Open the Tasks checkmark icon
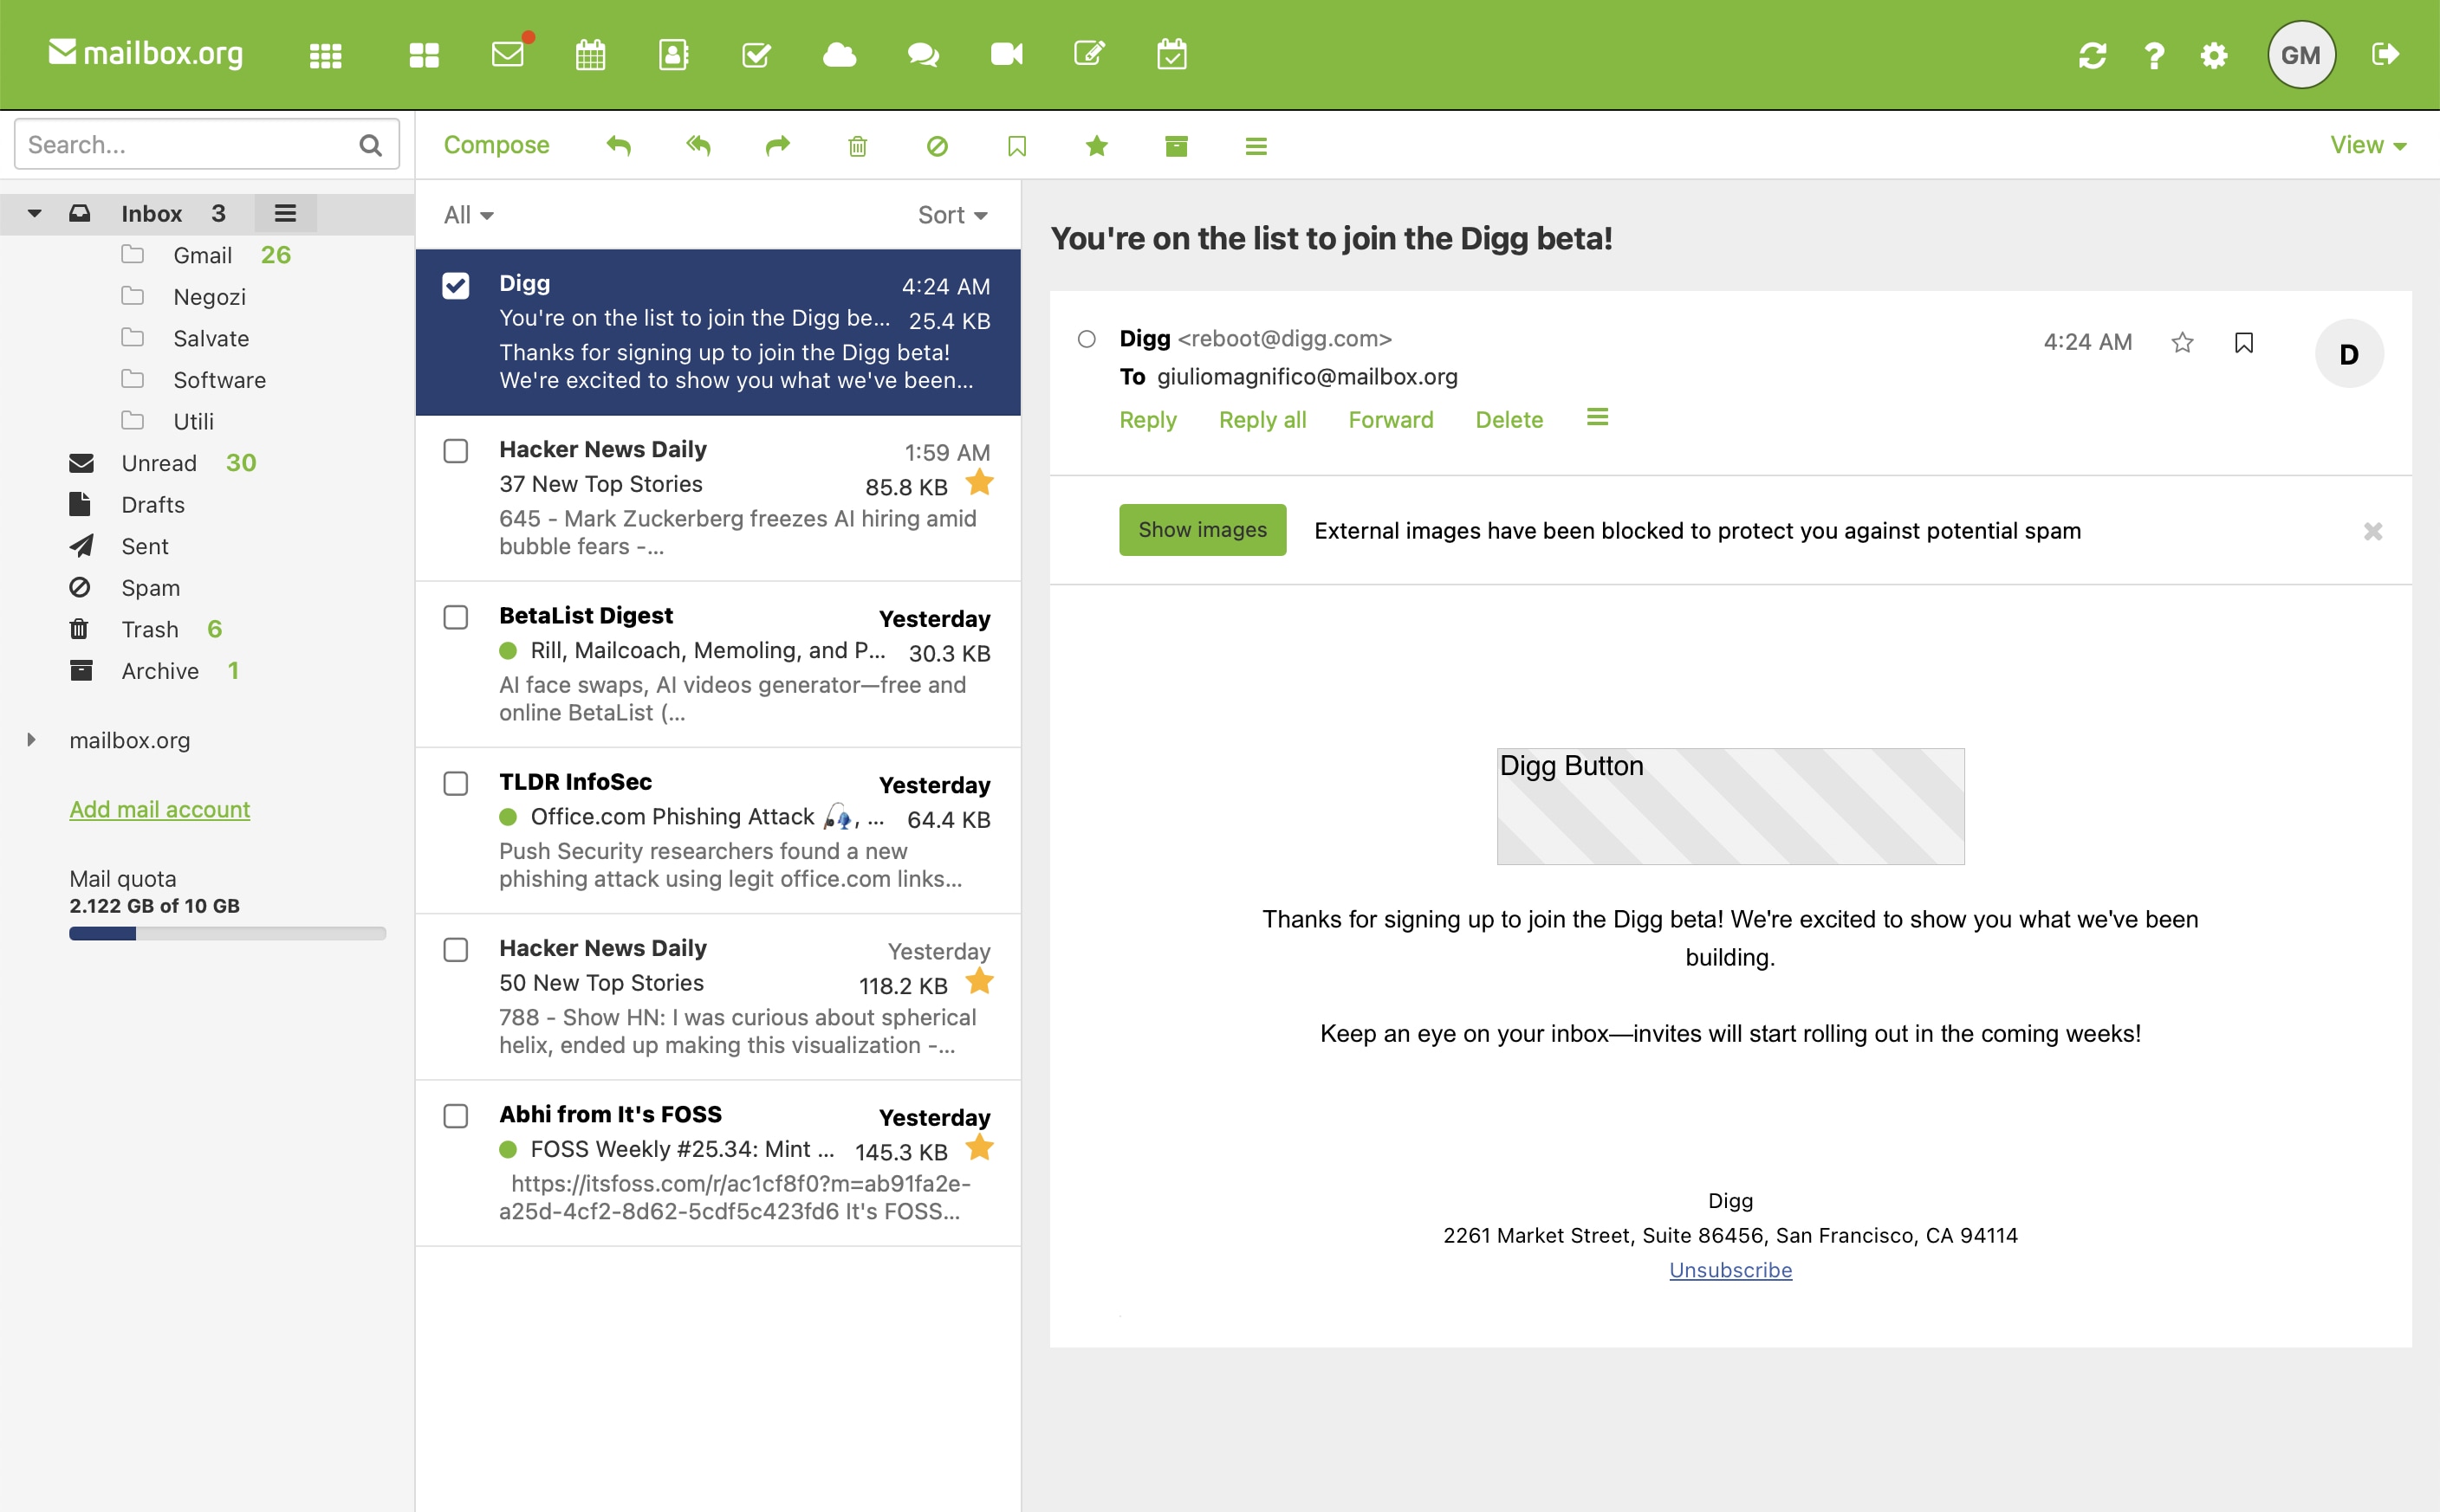 [756, 54]
